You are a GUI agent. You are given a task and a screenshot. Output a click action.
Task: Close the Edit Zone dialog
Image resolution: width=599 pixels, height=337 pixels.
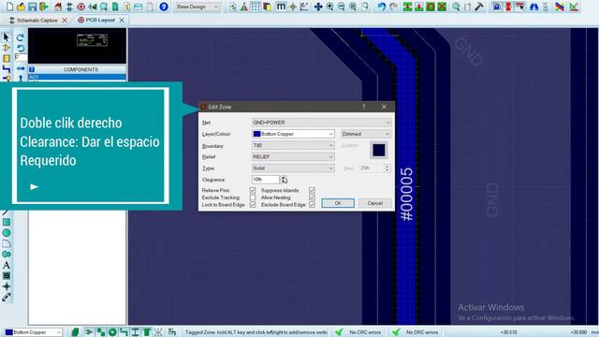[x=384, y=107]
